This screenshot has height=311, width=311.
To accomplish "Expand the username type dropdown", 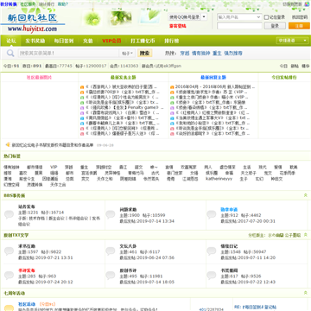I will [258, 17].
